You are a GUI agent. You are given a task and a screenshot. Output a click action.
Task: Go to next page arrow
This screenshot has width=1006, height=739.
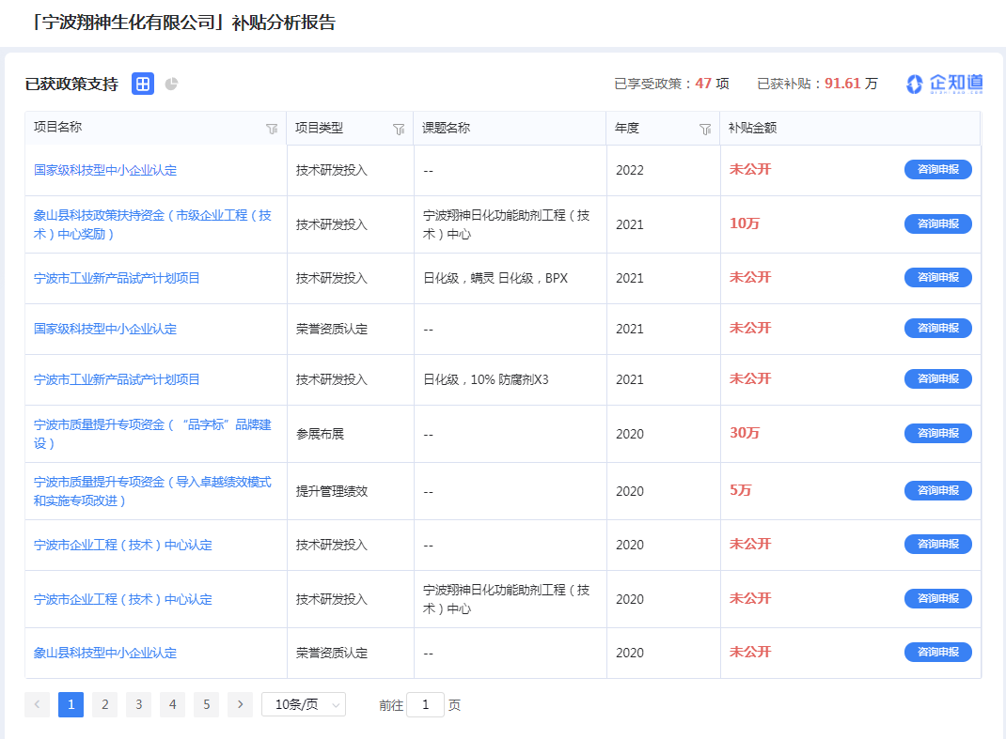pyautogui.click(x=241, y=704)
